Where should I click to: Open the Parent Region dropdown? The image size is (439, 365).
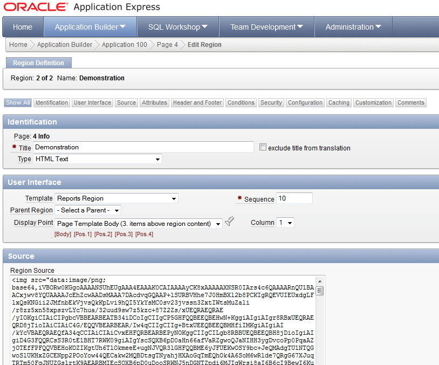click(x=88, y=210)
